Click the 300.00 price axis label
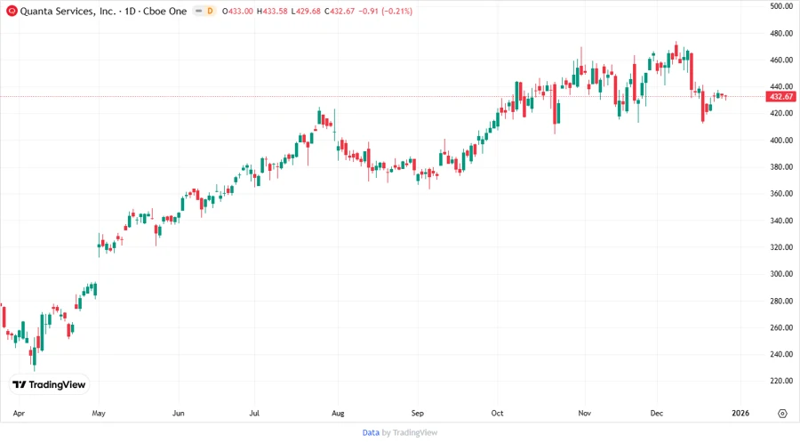The image size is (800, 443). coord(781,274)
